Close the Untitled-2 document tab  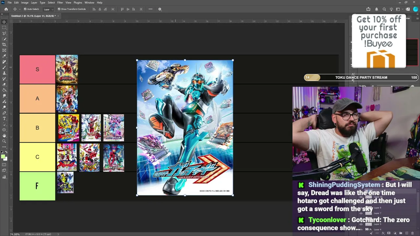58,16
